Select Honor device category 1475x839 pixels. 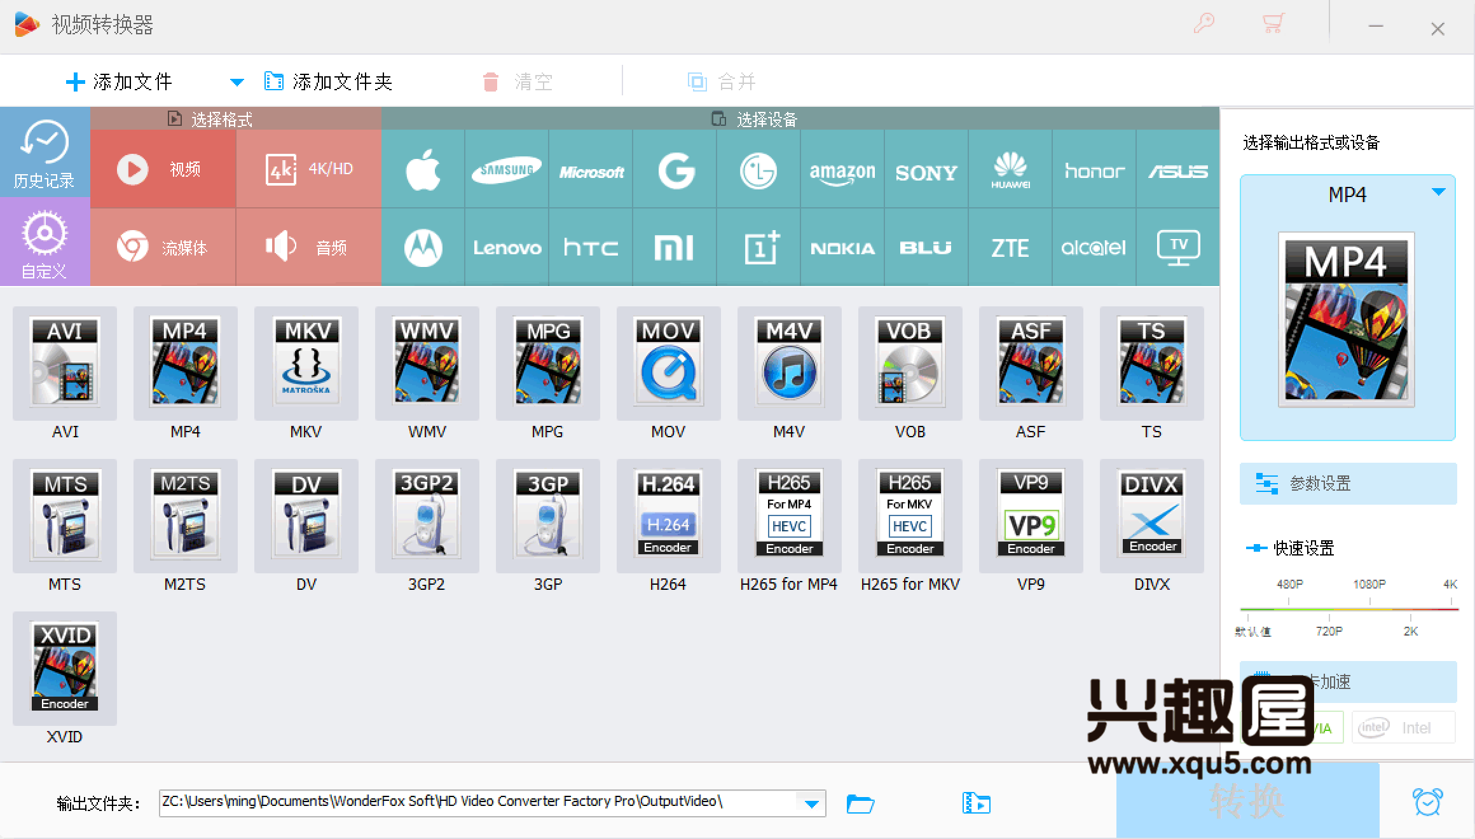click(1094, 169)
